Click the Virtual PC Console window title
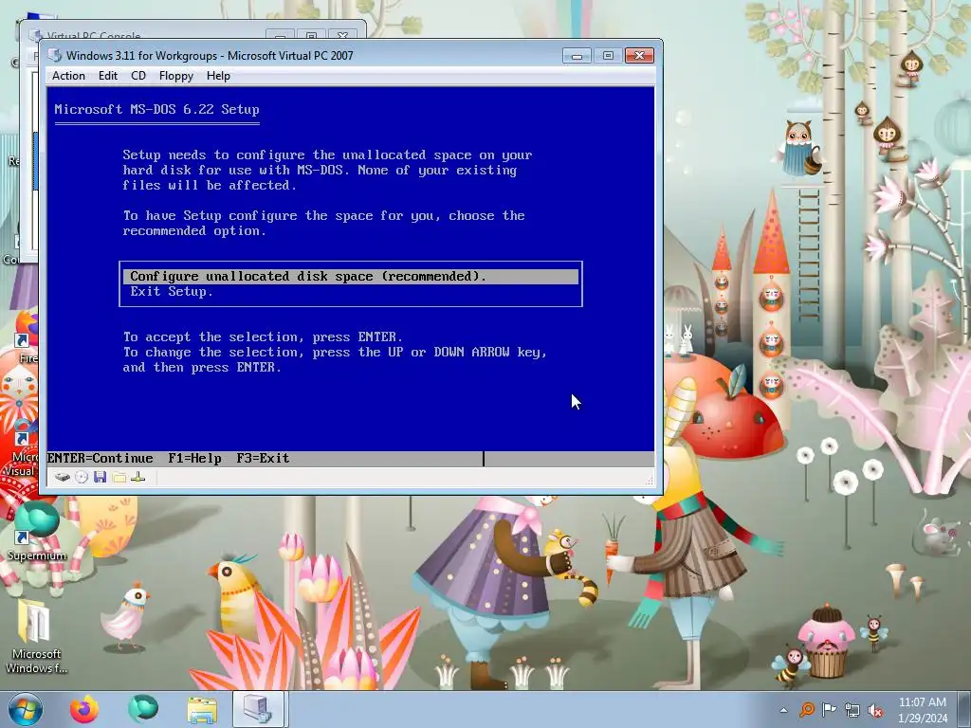971x728 pixels. 94,35
